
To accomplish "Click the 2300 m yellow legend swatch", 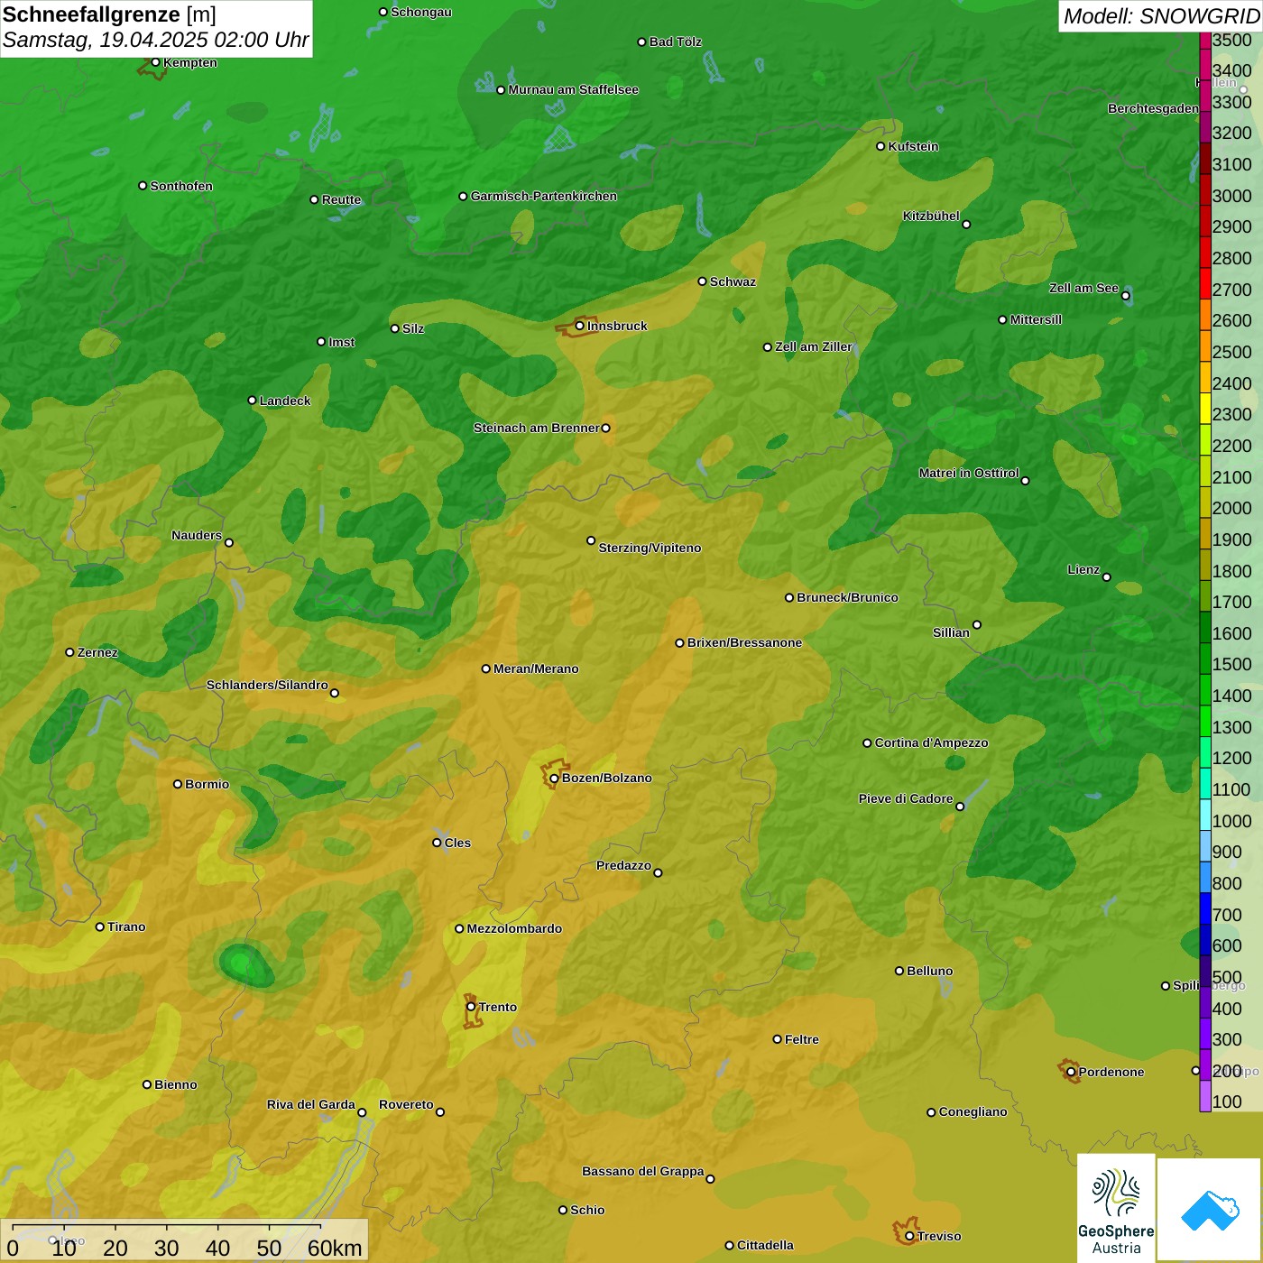I will (1205, 409).
